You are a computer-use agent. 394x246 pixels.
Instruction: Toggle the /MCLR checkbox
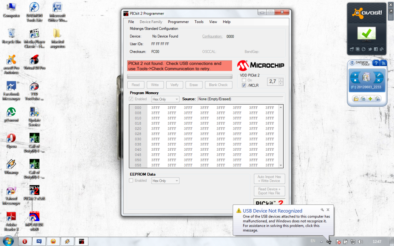tap(244, 85)
